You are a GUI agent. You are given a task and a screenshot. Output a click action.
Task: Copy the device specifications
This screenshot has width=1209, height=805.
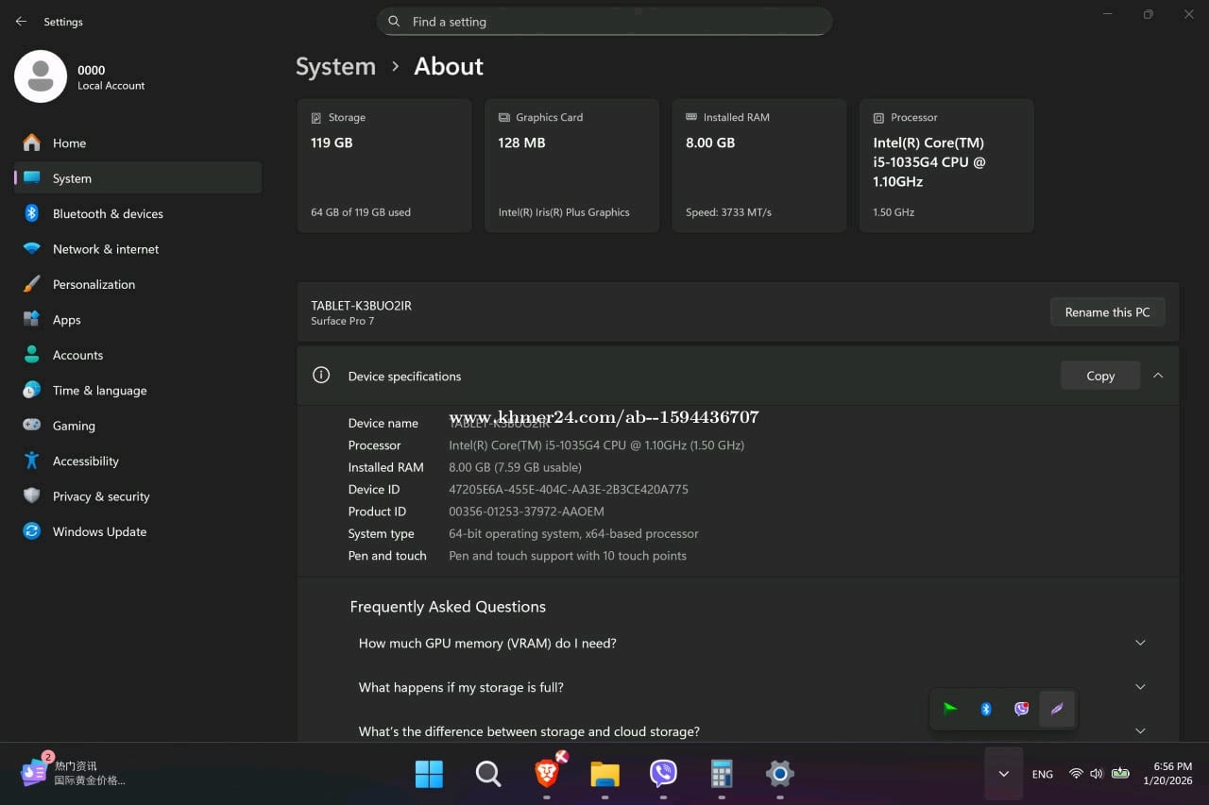point(1099,376)
